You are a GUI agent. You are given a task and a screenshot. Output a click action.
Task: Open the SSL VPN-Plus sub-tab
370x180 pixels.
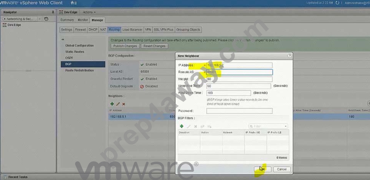(x=163, y=30)
